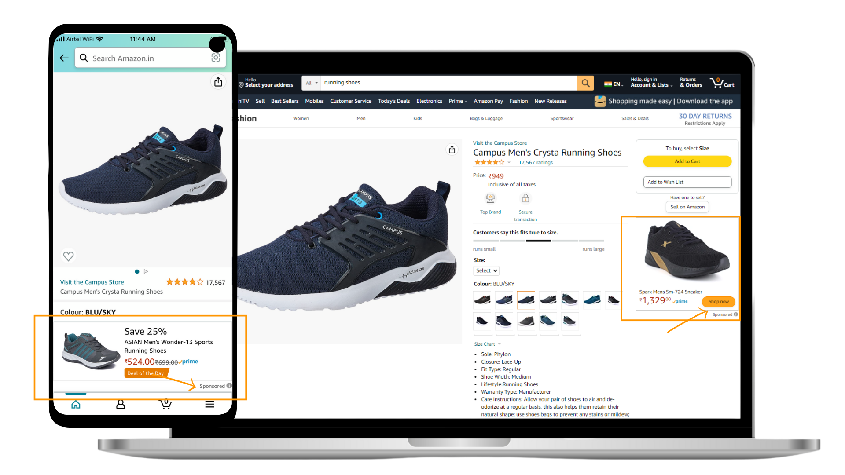845x475 pixels.
Task: Expand the Size dropdown selector
Action: [486, 270]
